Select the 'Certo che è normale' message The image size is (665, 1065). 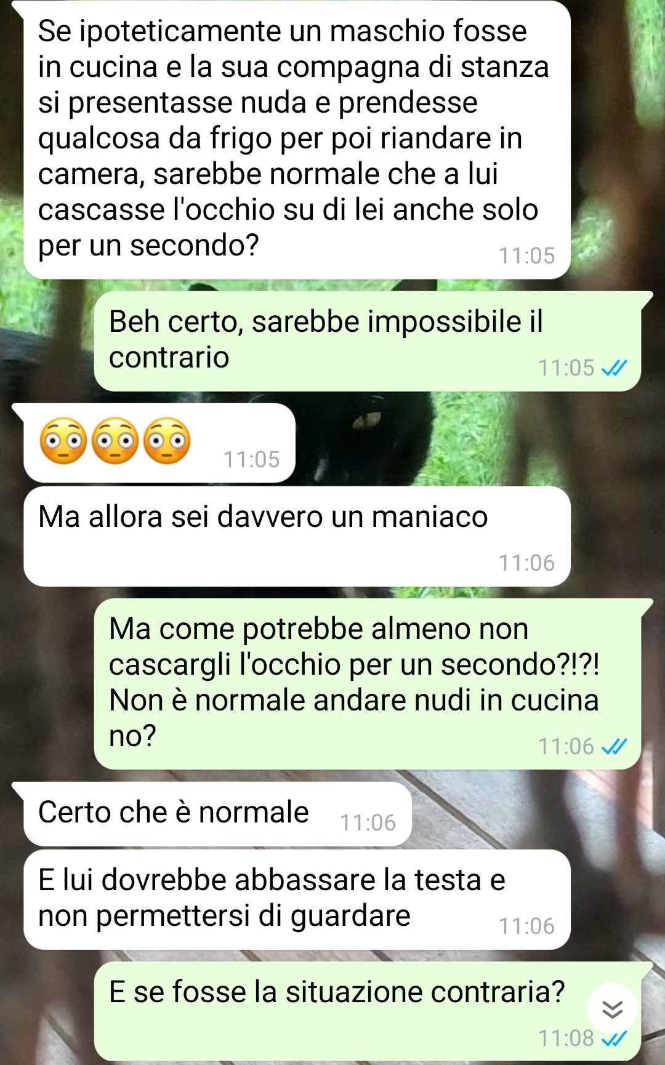pyautogui.click(x=217, y=814)
